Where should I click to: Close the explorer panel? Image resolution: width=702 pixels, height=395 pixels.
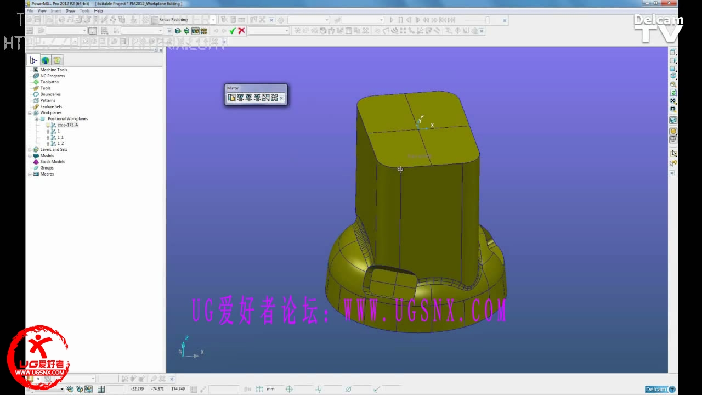(x=161, y=50)
